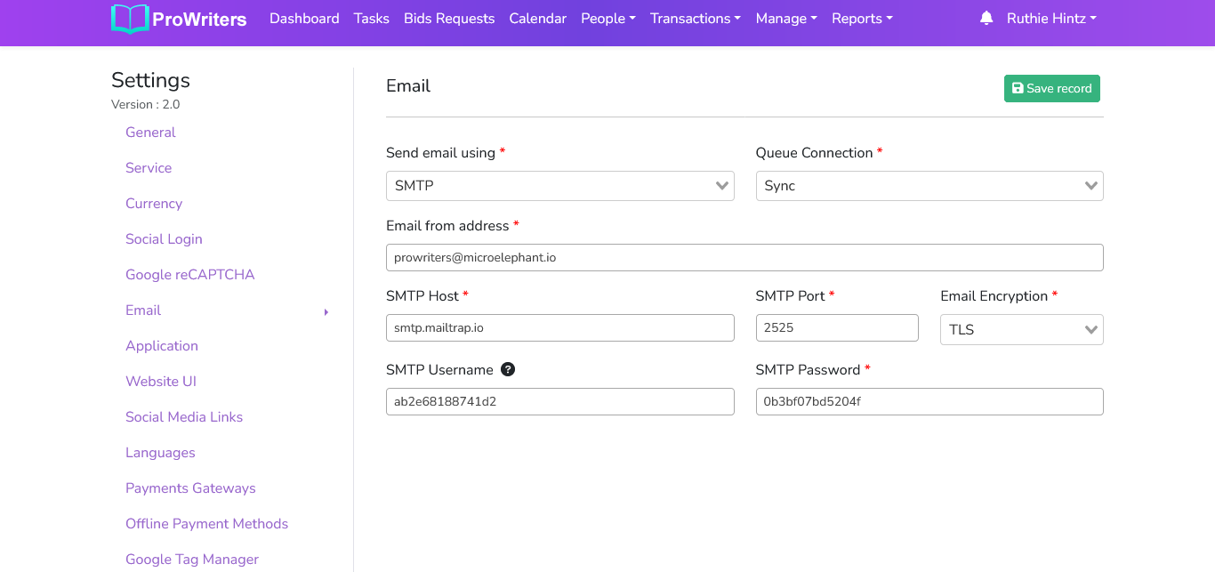Select the SMTP Password input

(x=929, y=401)
